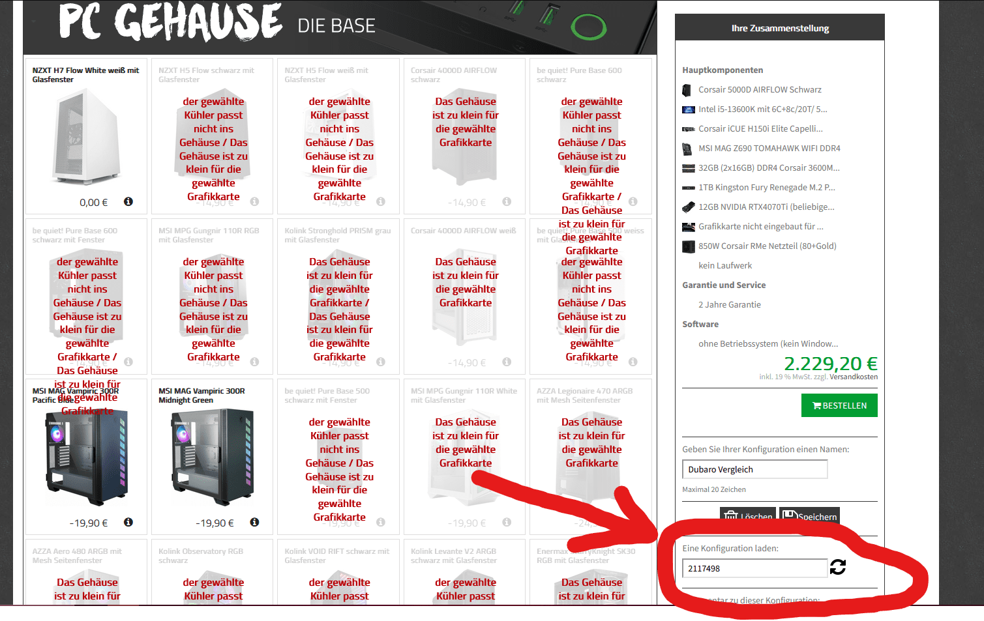984x621 pixels.
Task: Open info icon for NZXT H5 Flow schwarz
Action: point(254,201)
